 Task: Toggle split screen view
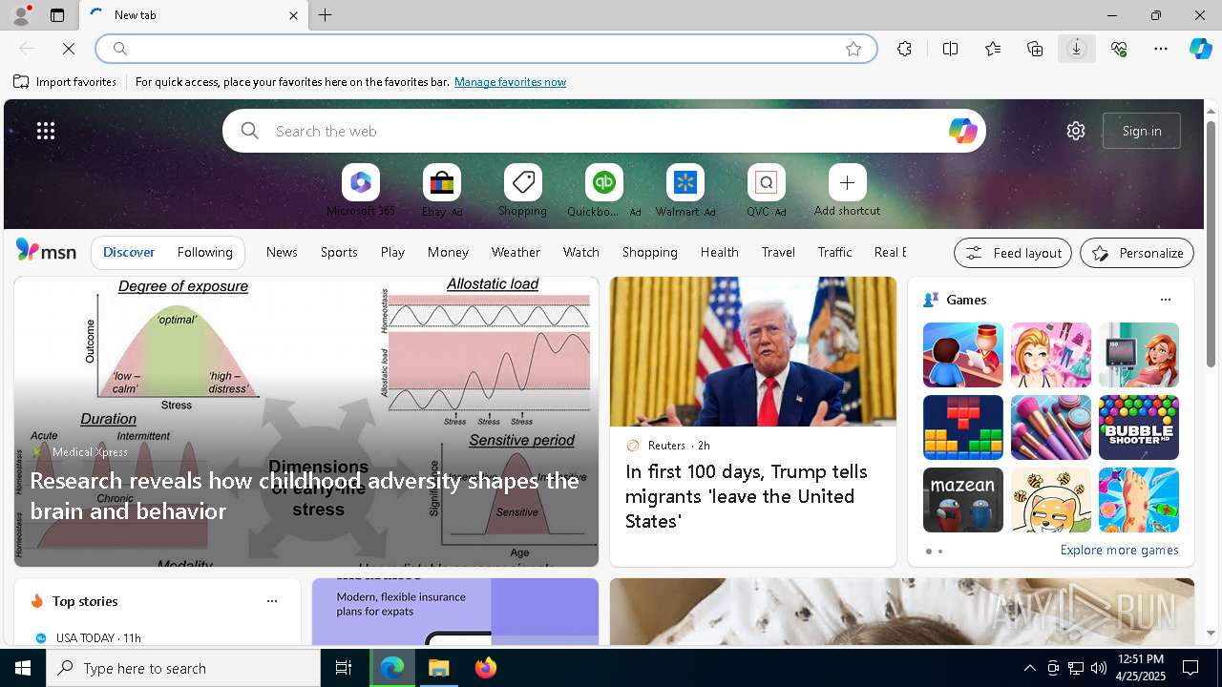(x=950, y=49)
